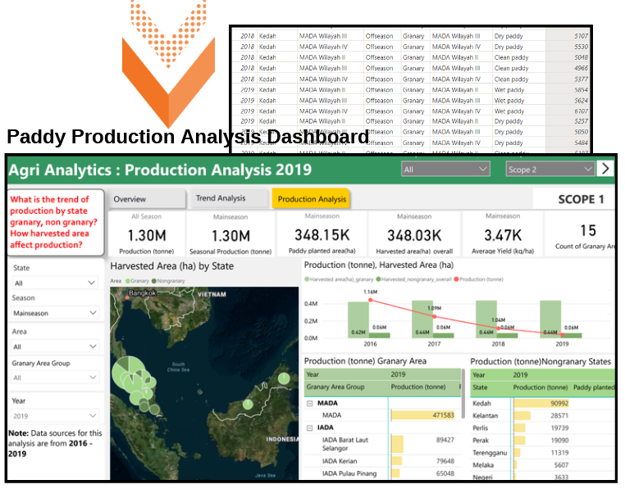Viewport: 625px width, 489px height.
Task: Open the State filter dropdown
Action: click(55, 283)
